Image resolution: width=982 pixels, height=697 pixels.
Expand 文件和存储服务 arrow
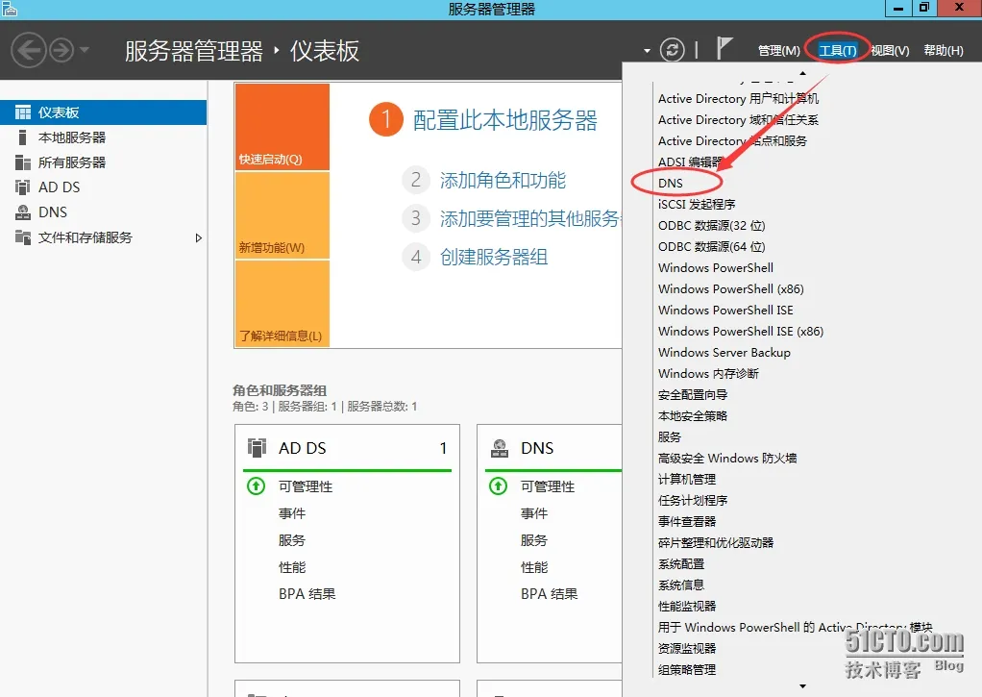[x=199, y=237]
